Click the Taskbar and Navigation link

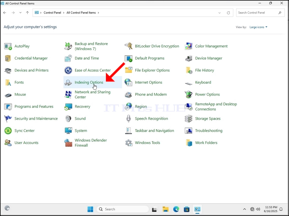[154, 131]
